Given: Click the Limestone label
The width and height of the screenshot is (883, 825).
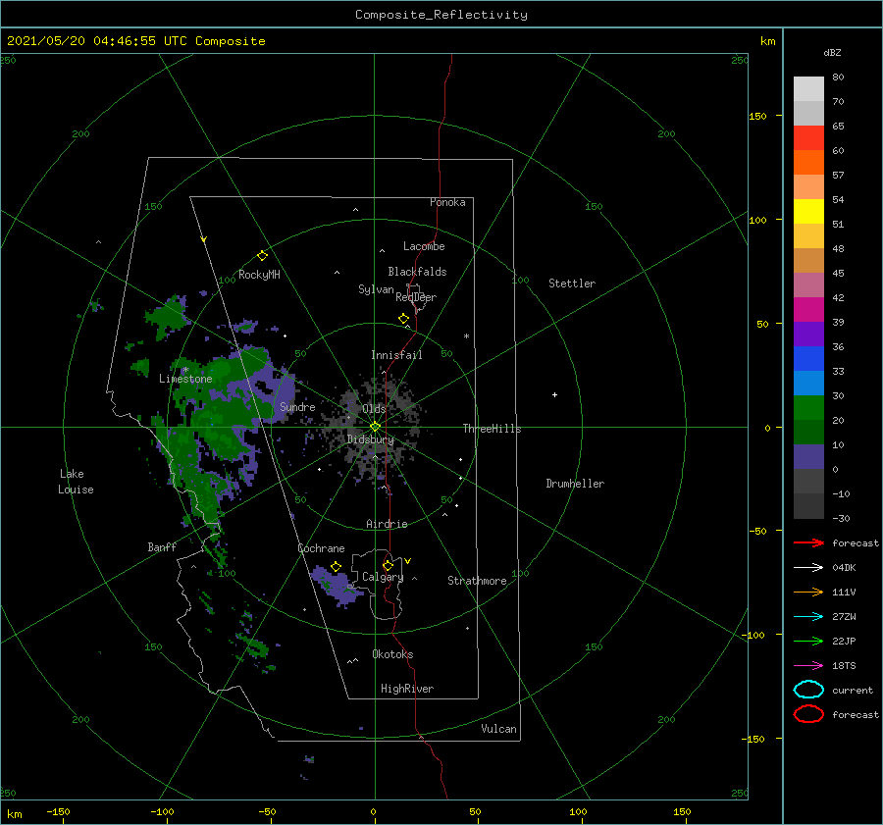Looking at the screenshot, I should point(185,379).
